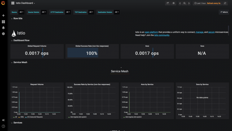This screenshot has height=131, width=232.
Task: Toggle the 400s series in Request Volume legend
Action: [x=22, y=117]
